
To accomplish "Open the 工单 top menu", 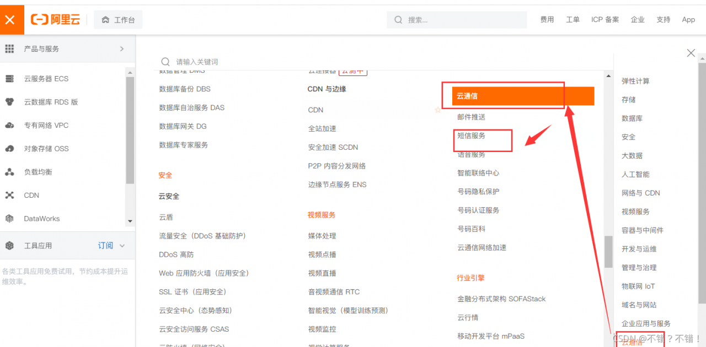I will click(573, 20).
